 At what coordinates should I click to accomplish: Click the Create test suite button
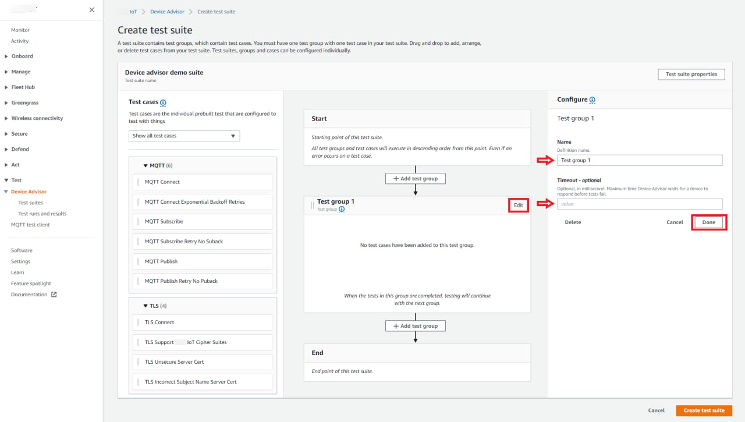coord(704,410)
